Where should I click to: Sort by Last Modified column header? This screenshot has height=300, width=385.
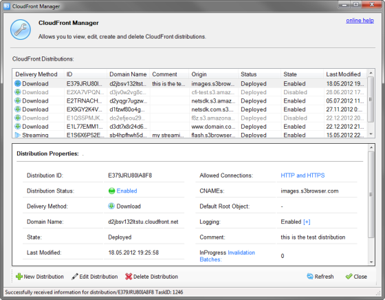(x=345, y=74)
